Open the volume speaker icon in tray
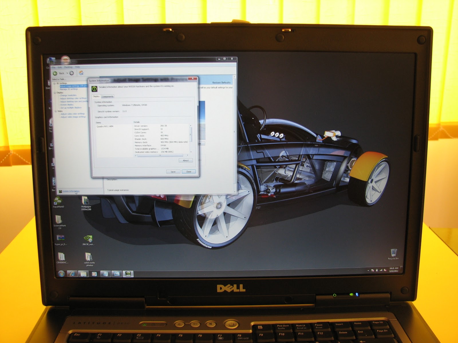Screen dimensions: 458x343 pos(385,270)
